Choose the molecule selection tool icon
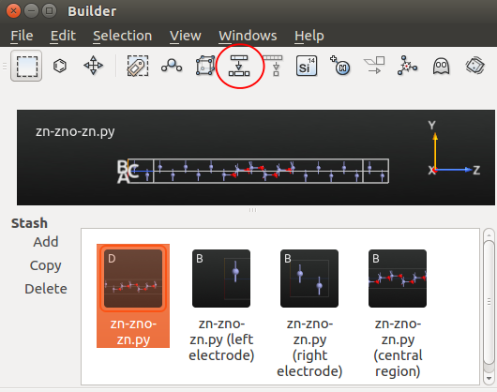This screenshot has height=392, width=497. (60, 66)
